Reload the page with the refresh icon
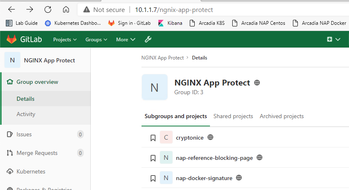The height and width of the screenshot is (190, 349). [x=48, y=9]
